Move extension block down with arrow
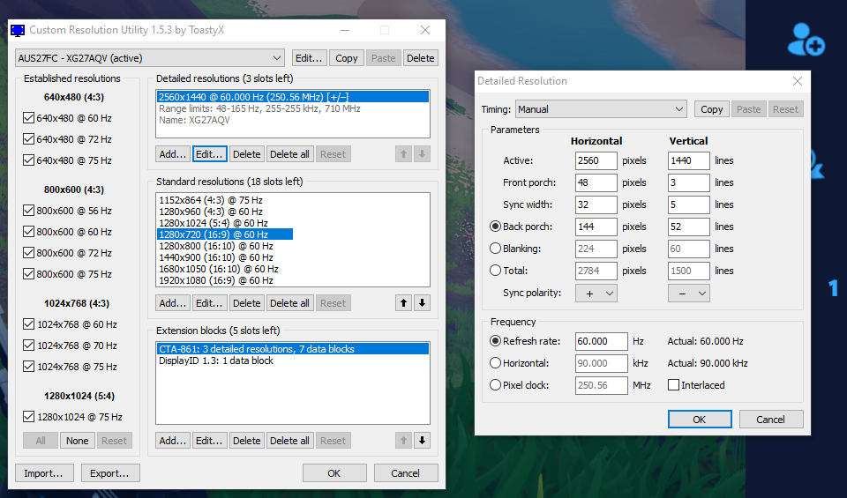Screen dimensions: 847x498 pos(422,441)
